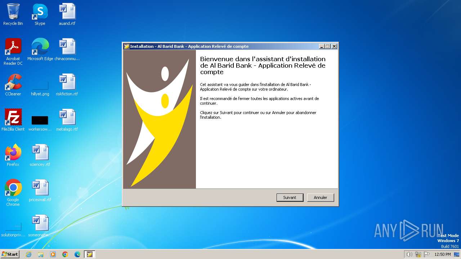
Task: Open the Action Center flag icon
Action: click(x=427, y=254)
